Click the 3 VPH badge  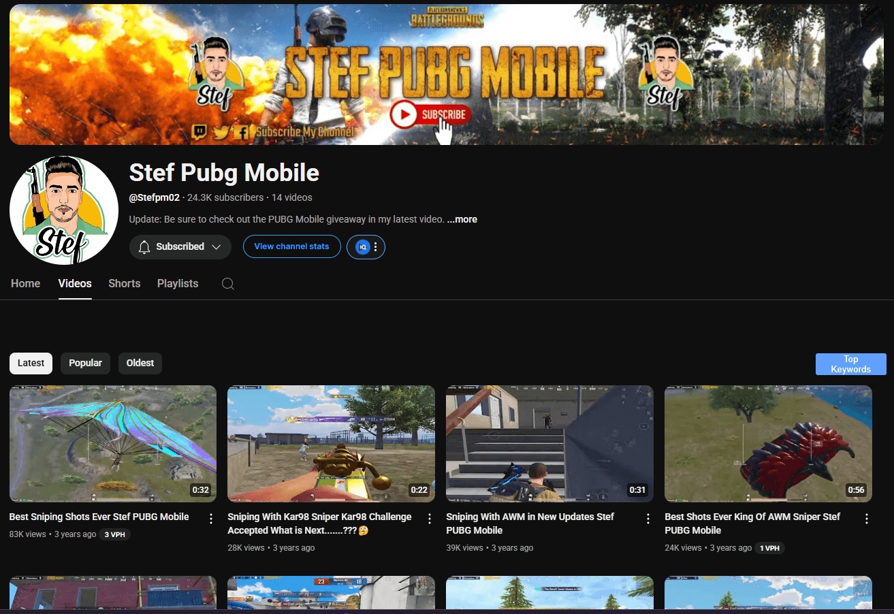(x=114, y=534)
